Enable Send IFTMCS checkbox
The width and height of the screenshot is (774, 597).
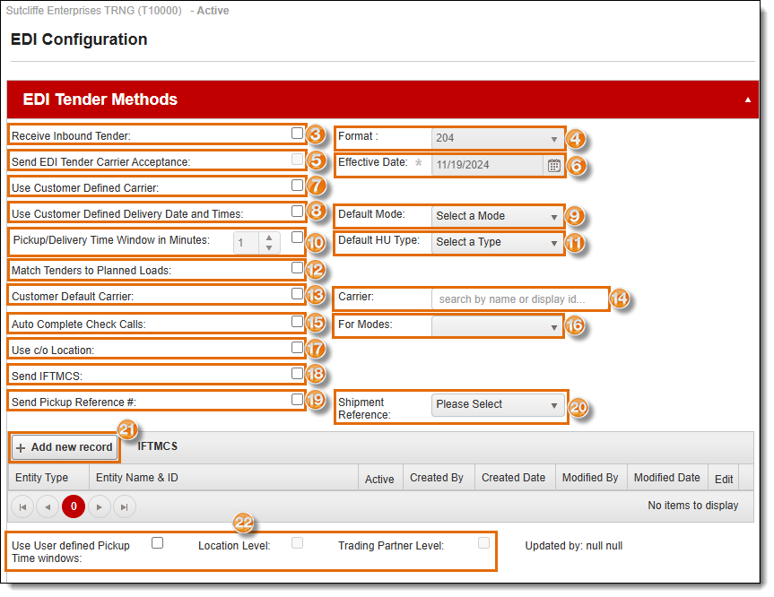[x=297, y=374]
